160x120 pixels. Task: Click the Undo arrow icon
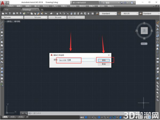click(x=46, y=14)
